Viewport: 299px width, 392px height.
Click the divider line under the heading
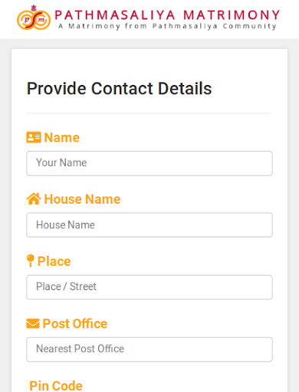[149, 113]
